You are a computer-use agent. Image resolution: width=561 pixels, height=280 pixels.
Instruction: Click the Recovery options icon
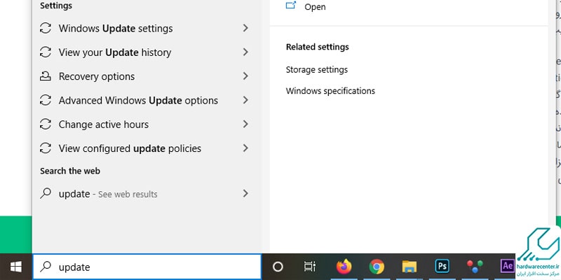coord(46,76)
